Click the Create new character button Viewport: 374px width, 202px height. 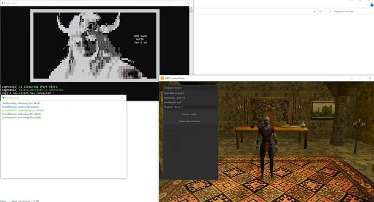click(x=189, y=121)
